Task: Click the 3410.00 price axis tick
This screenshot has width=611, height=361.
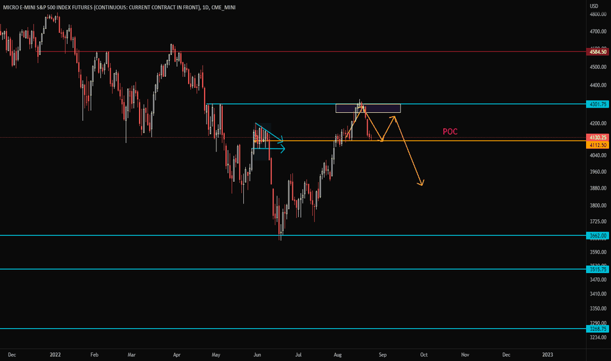Action: (x=598, y=294)
